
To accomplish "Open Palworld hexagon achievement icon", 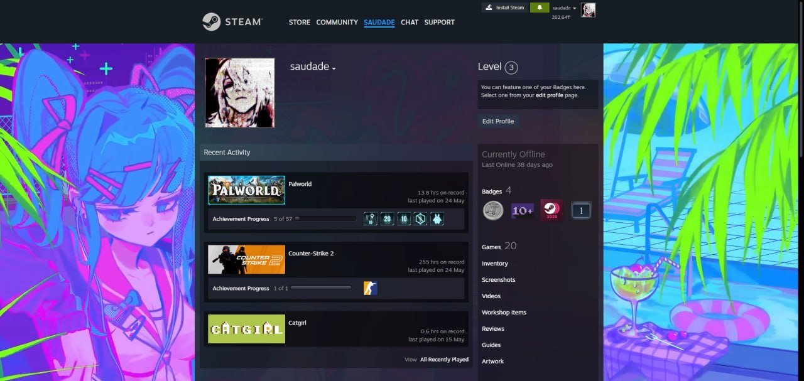I will point(420,218).
